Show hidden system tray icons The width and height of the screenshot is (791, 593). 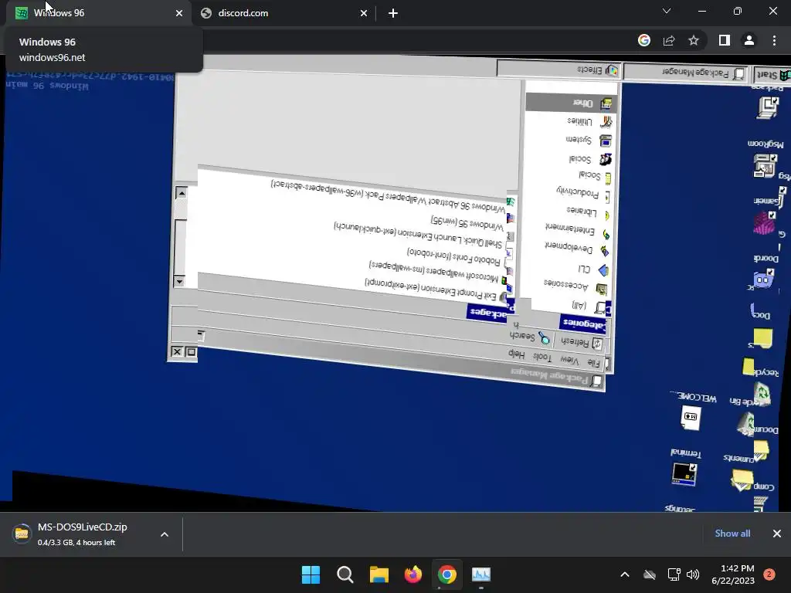(624, 574)
